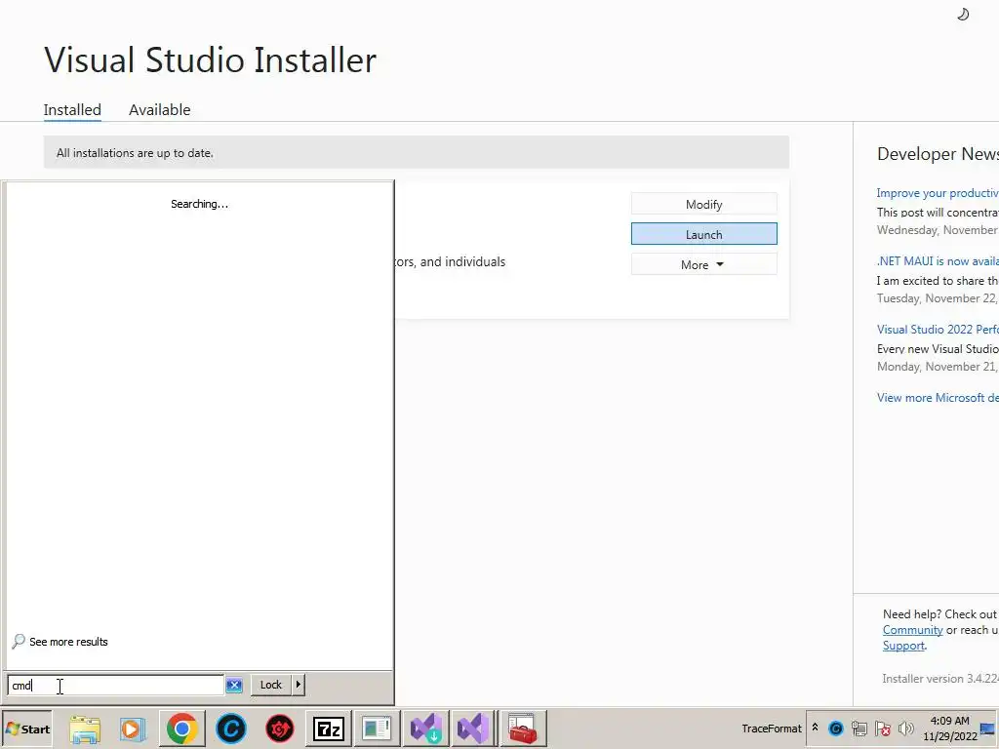Open the Start menu button
This screenshot has height=749, width=999.
(27, 729)
